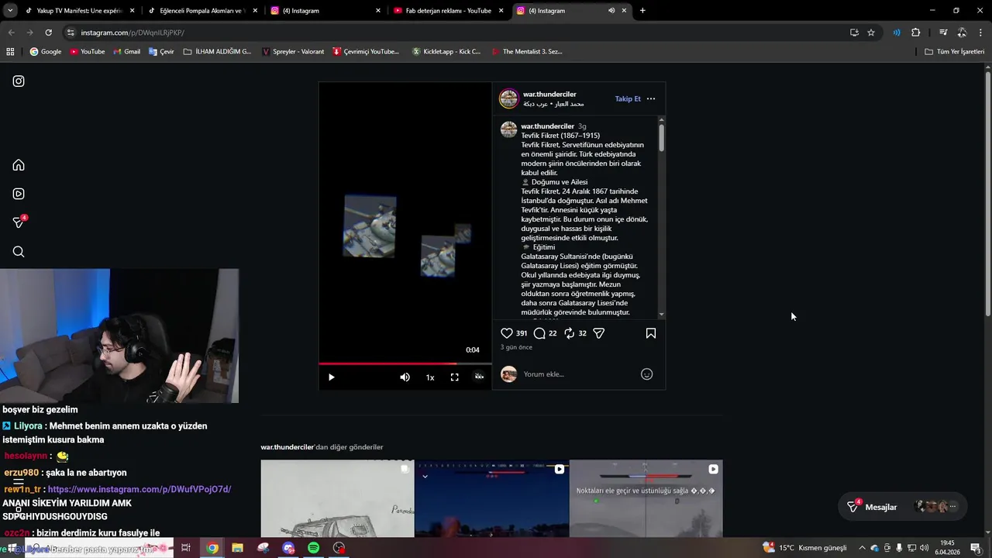Open Spreyler - Valorant bookmark
This screenshot has width=992, height=558.
[293, 52]
